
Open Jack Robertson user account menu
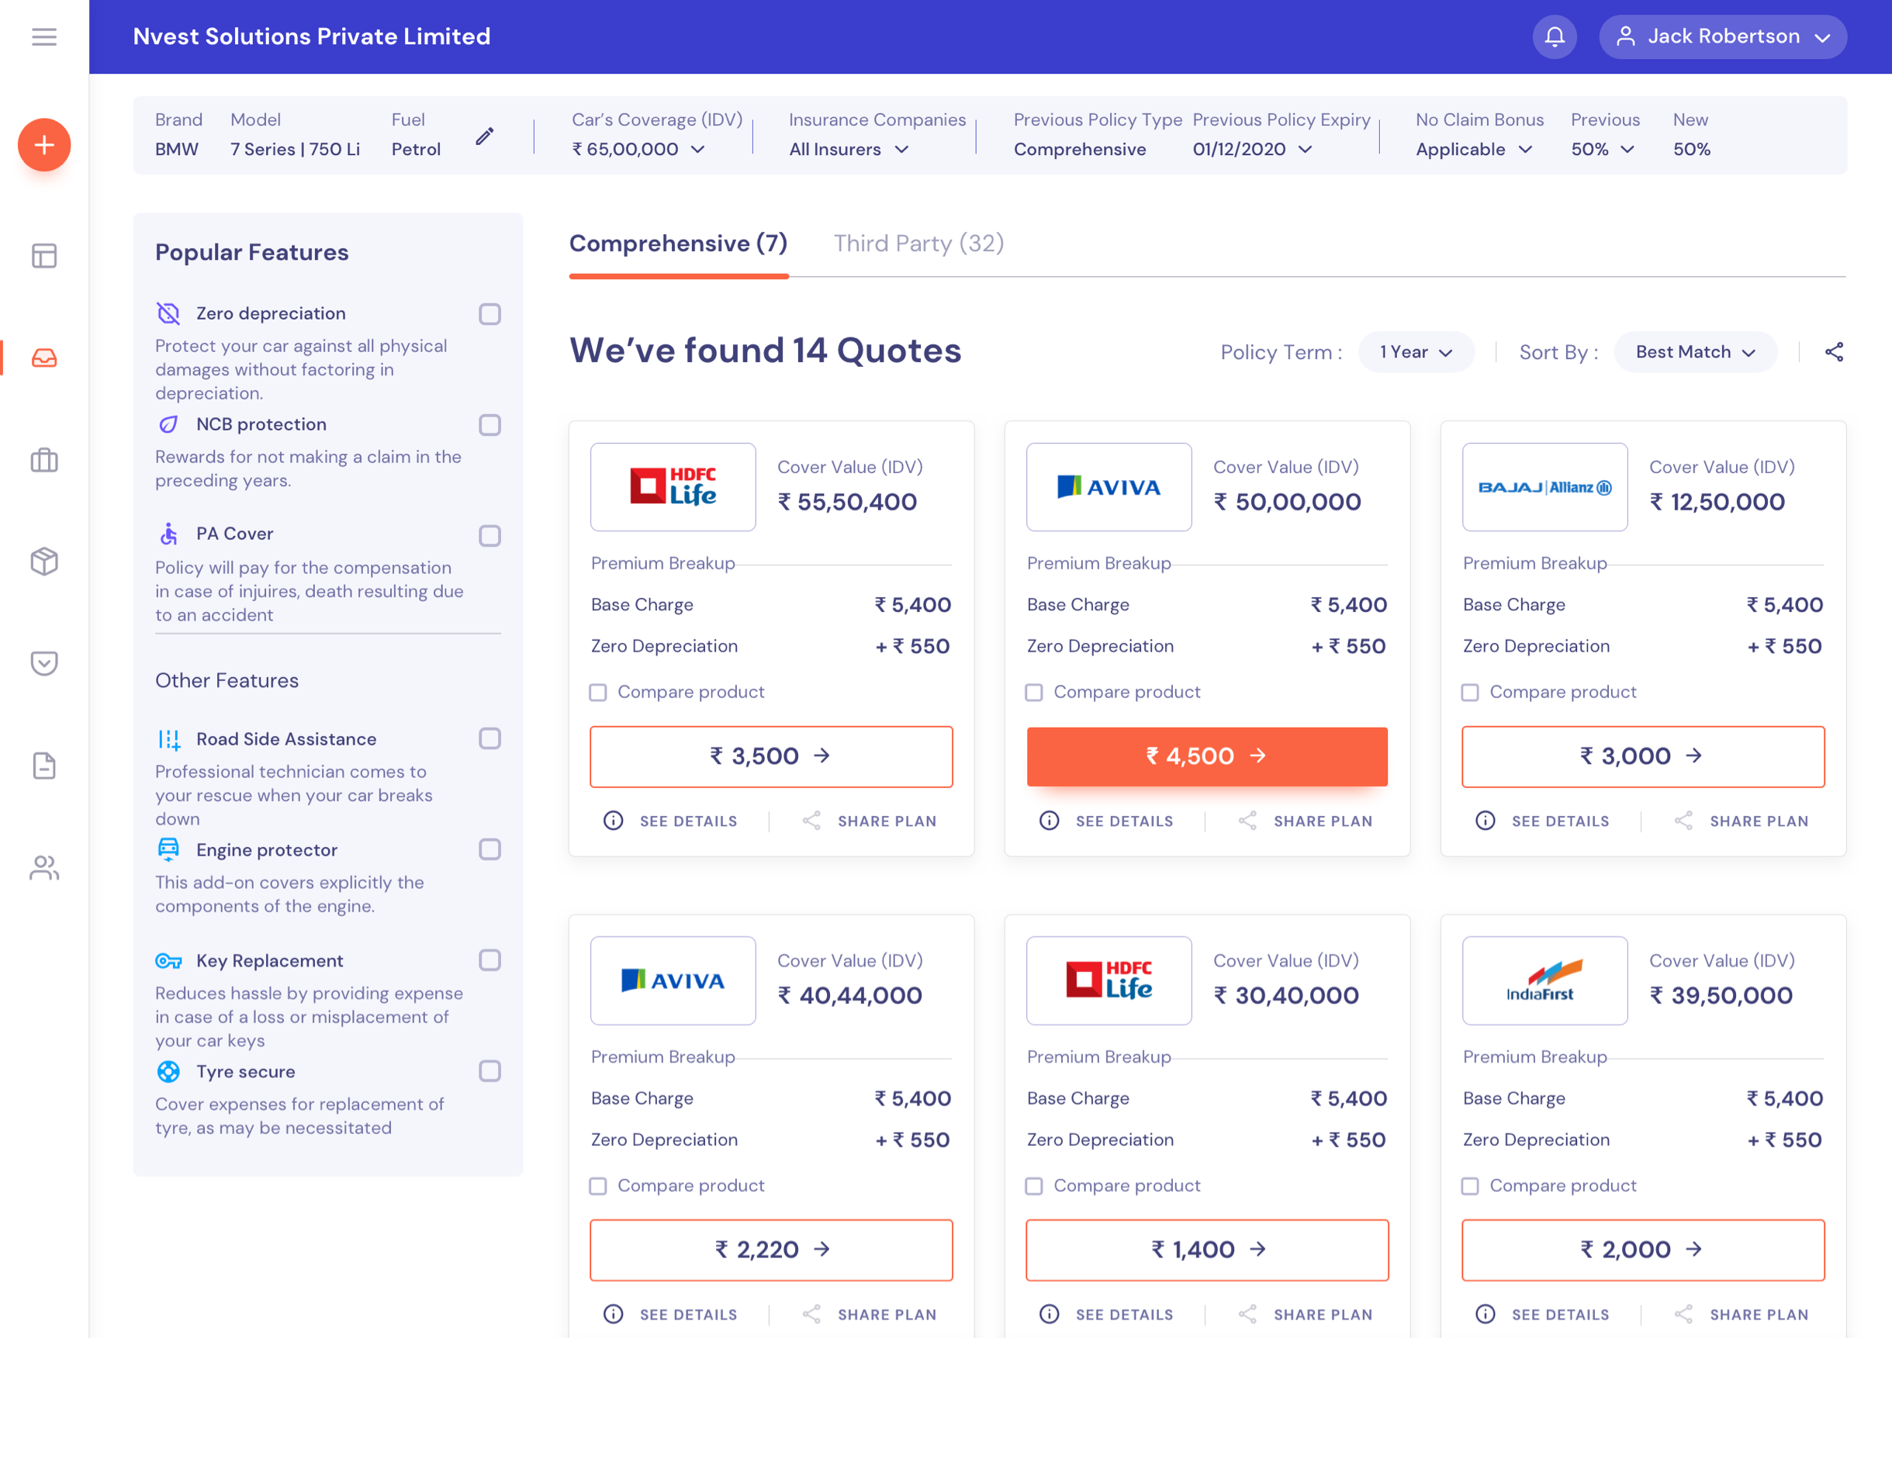click(1722, 36)
